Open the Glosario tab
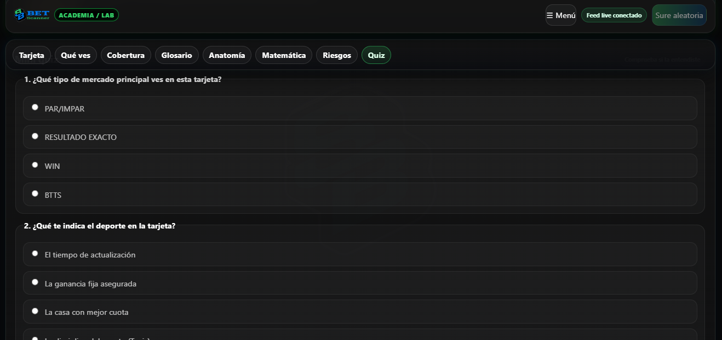Screen dimensions: 722x340 pos(176,55)
